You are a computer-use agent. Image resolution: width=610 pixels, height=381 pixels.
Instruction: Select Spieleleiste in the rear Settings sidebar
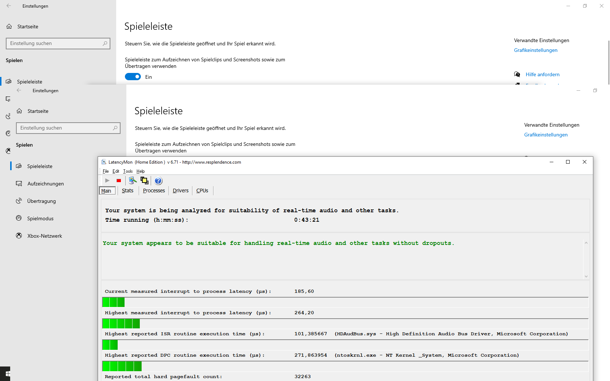pyautogui.click(x=29, y=82)
